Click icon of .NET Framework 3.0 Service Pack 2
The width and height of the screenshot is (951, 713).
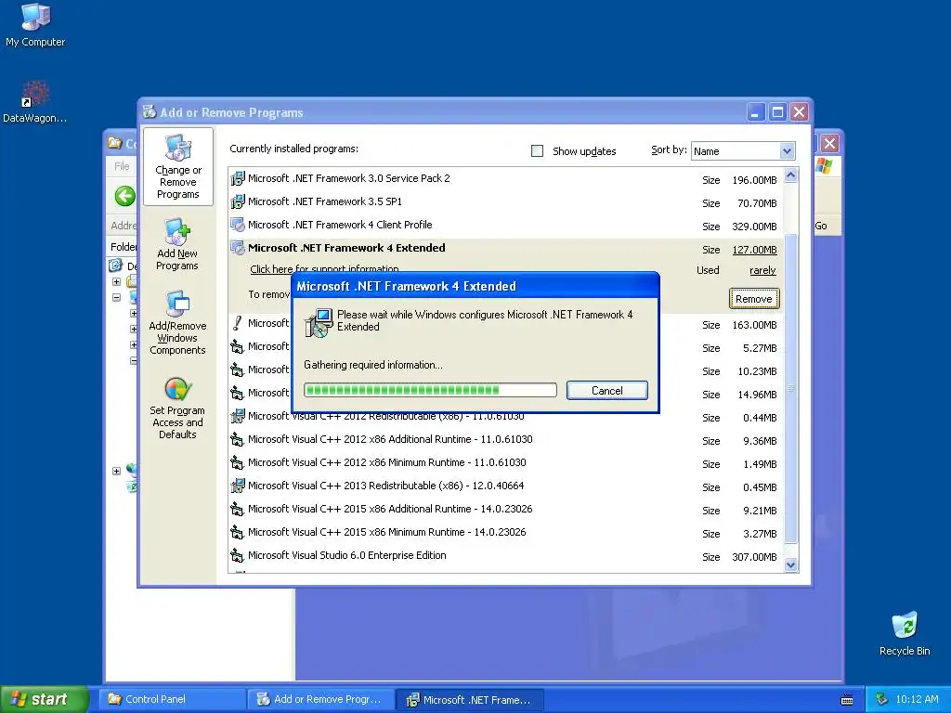(x=238, y=178)
